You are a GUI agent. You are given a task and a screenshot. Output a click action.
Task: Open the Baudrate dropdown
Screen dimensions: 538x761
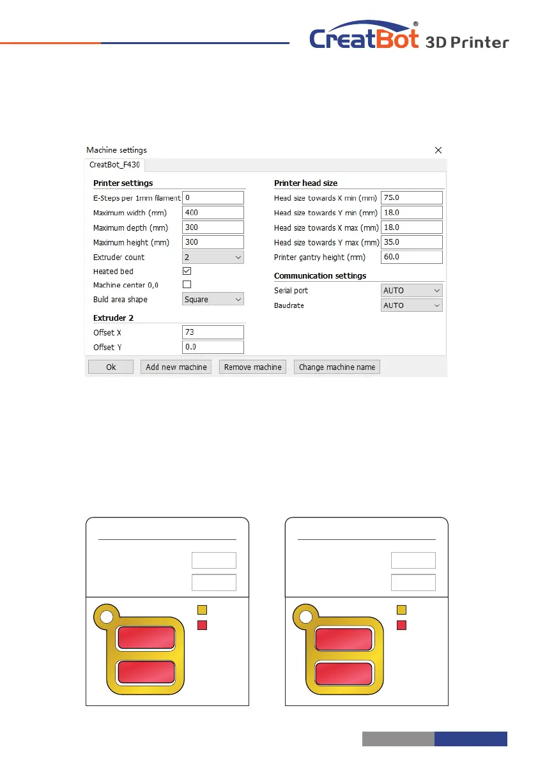tap(412, 306)
